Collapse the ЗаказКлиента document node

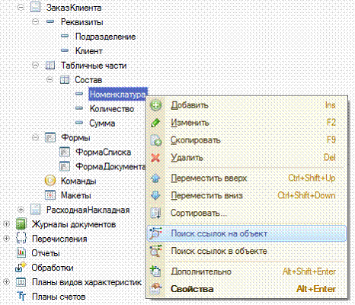21,8
